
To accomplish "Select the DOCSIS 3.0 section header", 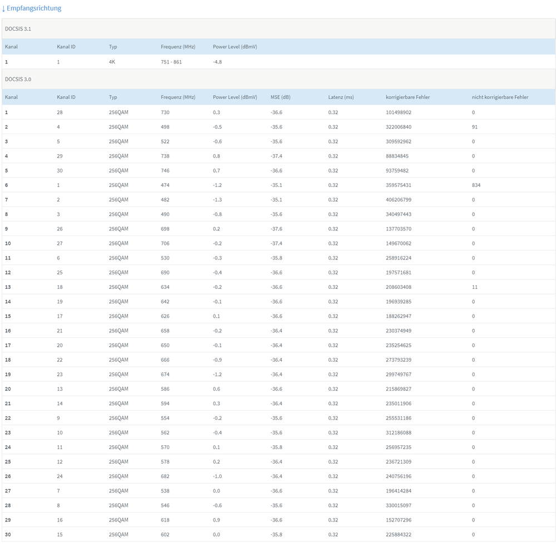I will tap(18, 79).
